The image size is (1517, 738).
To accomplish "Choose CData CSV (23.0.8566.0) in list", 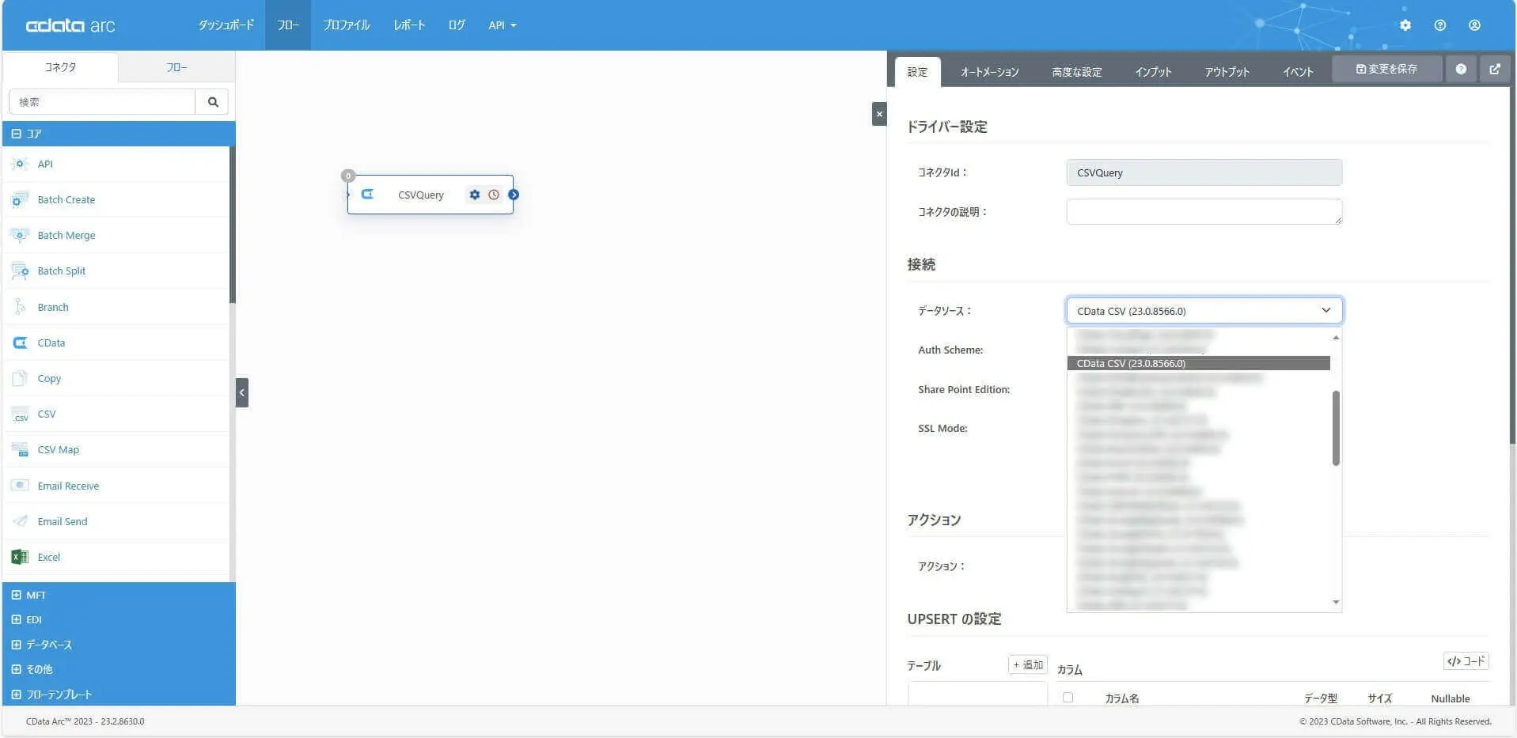I will [1198, 363].
